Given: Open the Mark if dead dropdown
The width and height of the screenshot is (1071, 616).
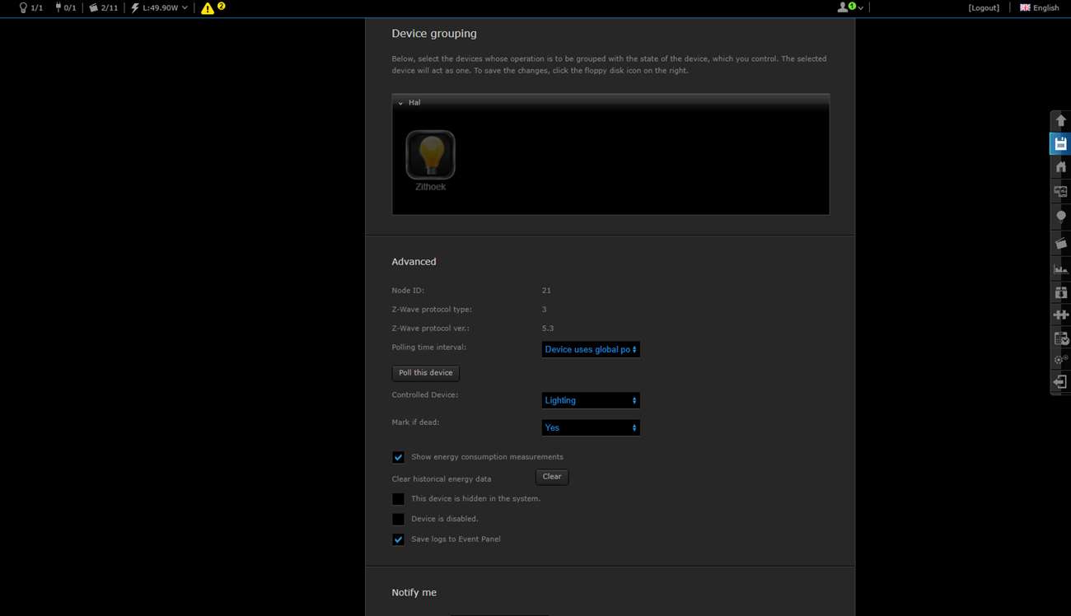Looking at the screenshot, I should pos(590,427).
